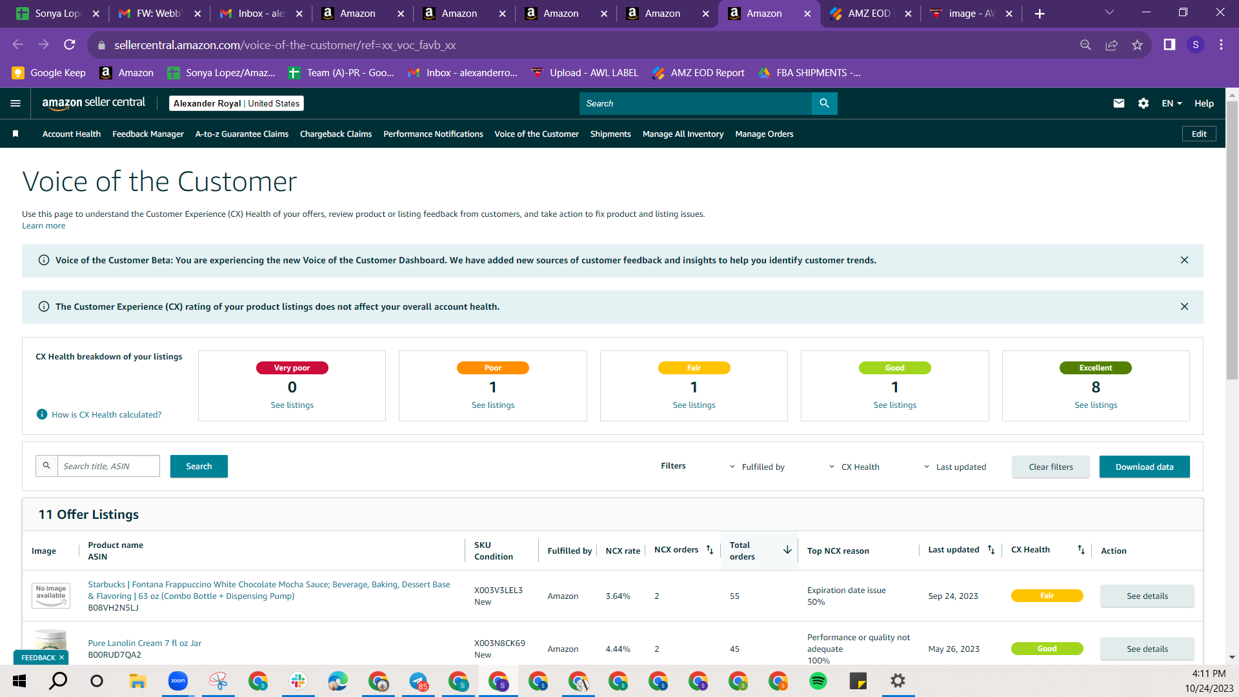Open the Google Keep bookmark
Image resolution: width=1239 pixels, height=697 pixels.
[49, 73]
